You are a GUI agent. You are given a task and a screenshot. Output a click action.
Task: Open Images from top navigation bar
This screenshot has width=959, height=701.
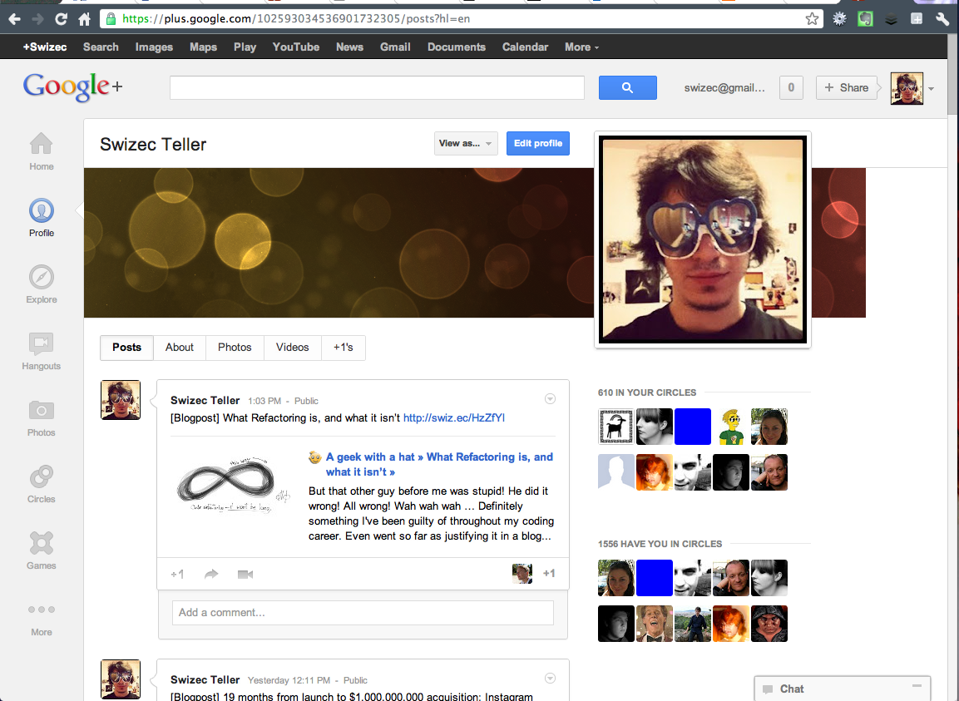coord(154,47)
